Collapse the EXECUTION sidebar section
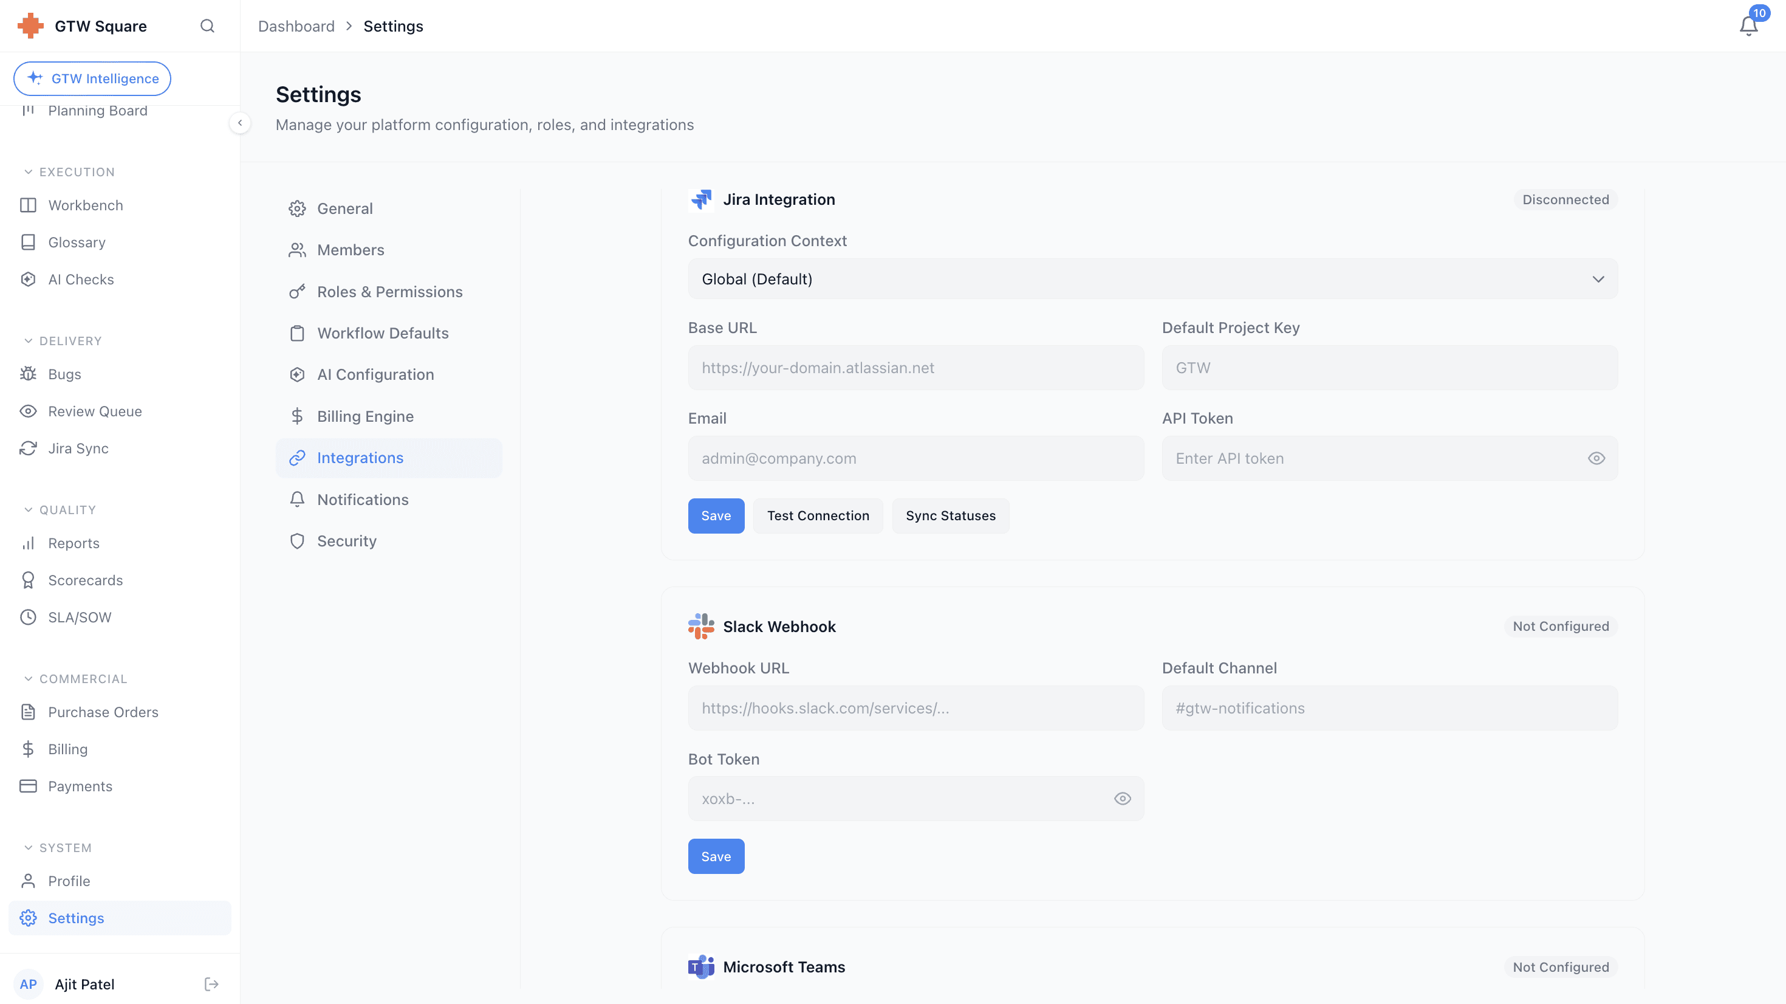 click(29, 172)
